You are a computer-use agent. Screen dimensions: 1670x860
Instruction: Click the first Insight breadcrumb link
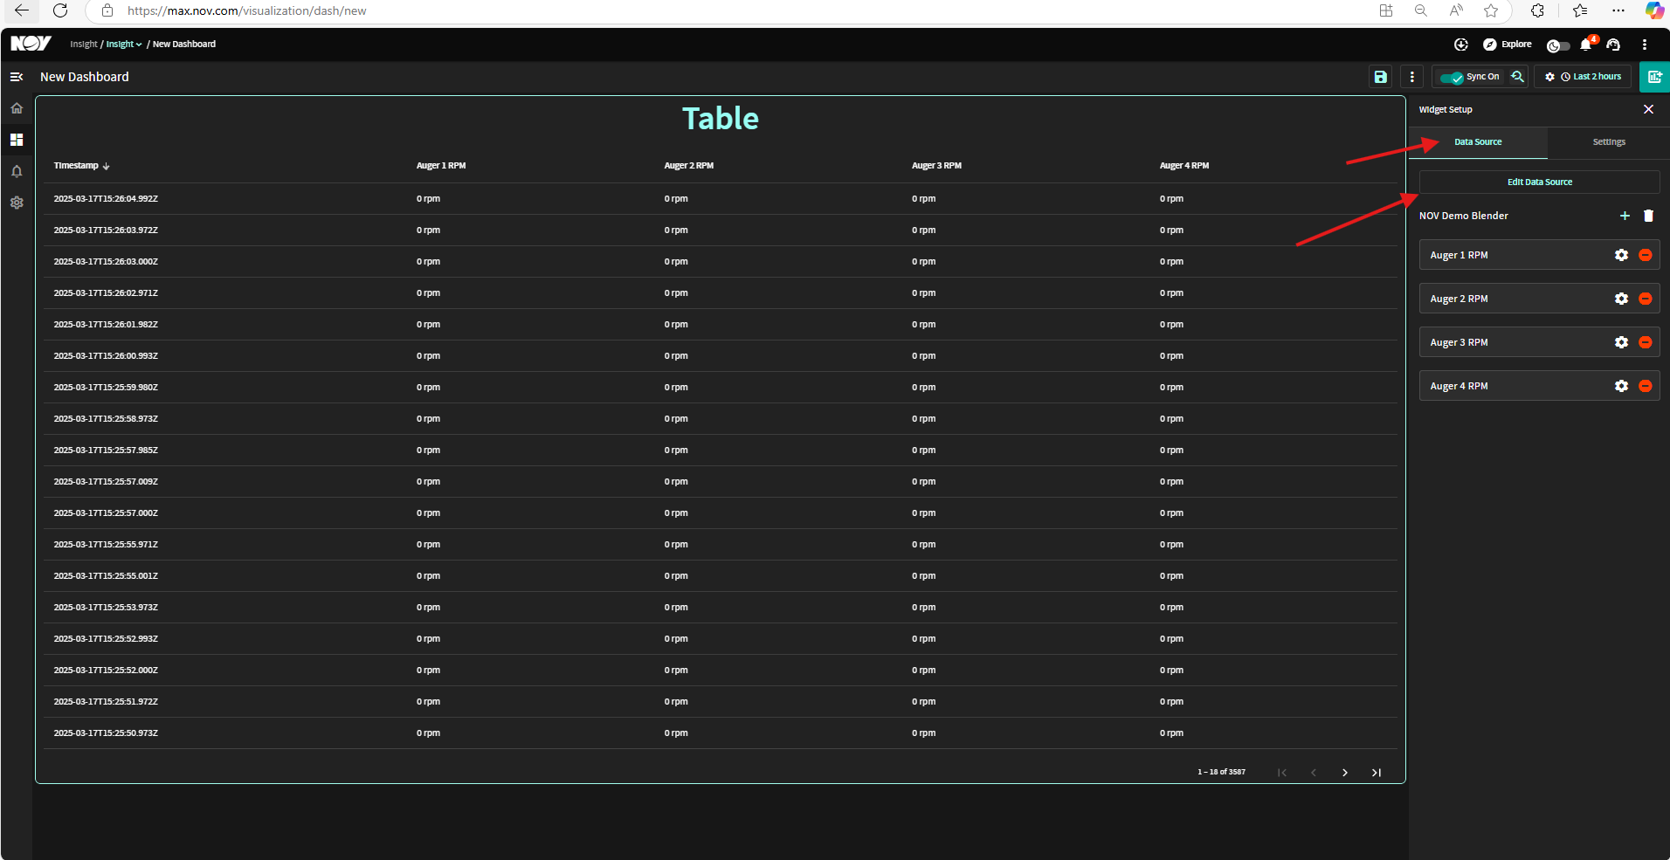click(x=84, y=44)
